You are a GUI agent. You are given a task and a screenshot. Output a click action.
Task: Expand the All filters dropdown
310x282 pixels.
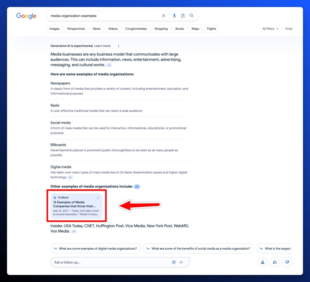pos(270,29)
